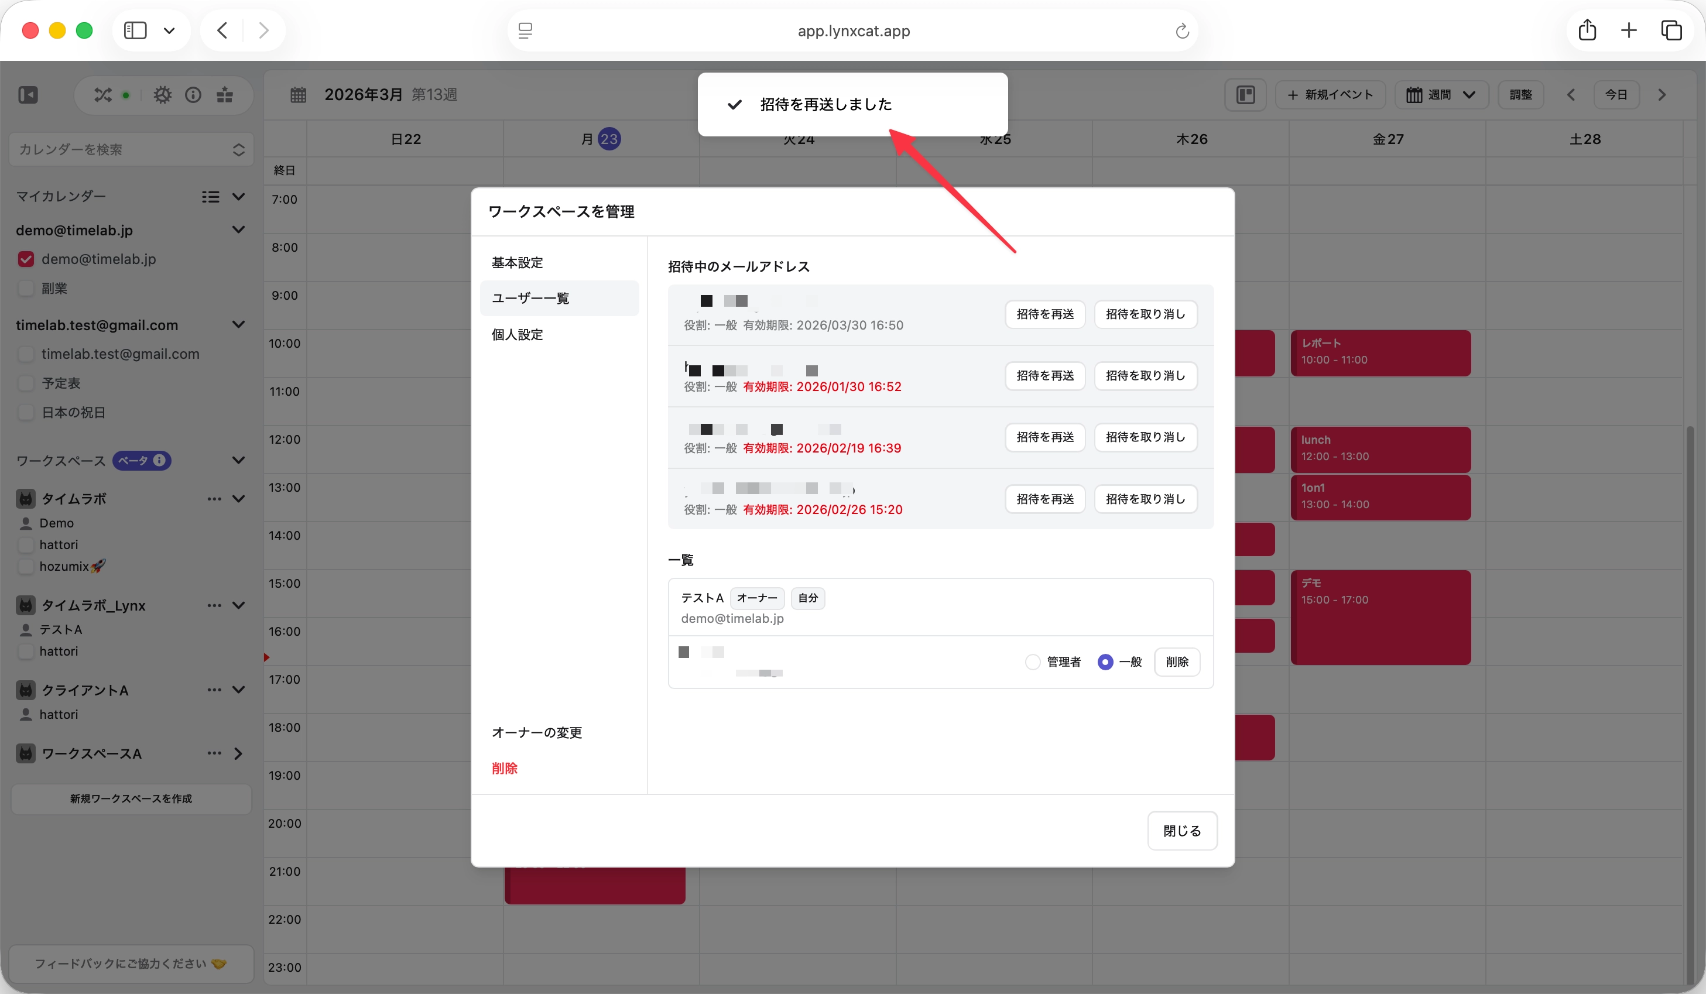The height and width of the screenshot is (994, 1706).
Task: Click the カレンダーを検索 search field
Action: tap(122, 150)
